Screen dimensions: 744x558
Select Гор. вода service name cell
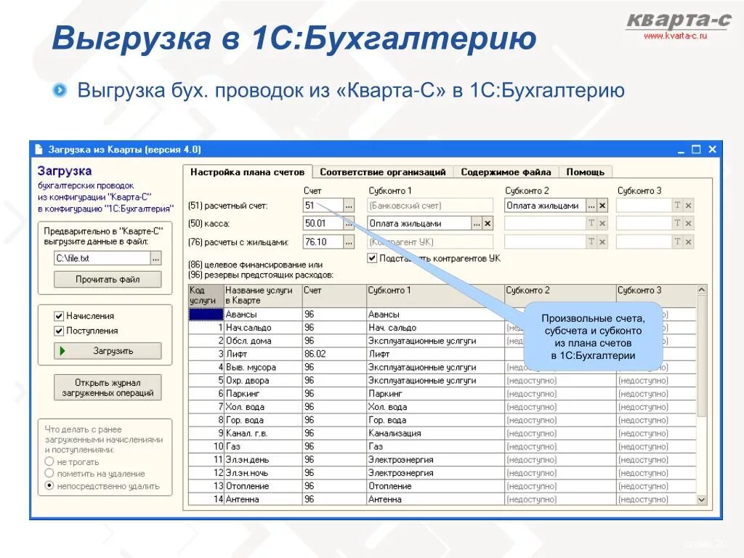coord(263,421)
